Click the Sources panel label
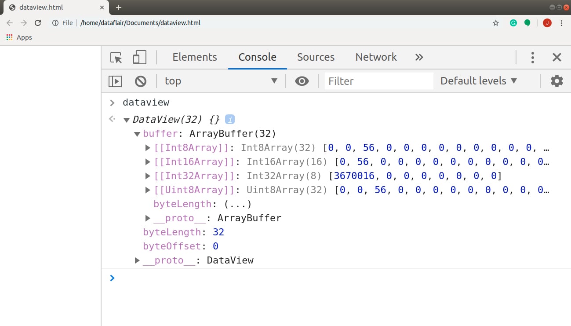 [x=316, y=57]
